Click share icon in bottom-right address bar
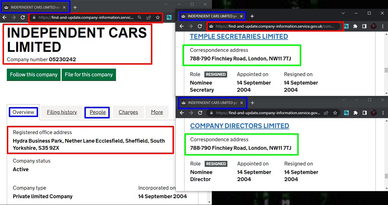 [x=326, y=113]
